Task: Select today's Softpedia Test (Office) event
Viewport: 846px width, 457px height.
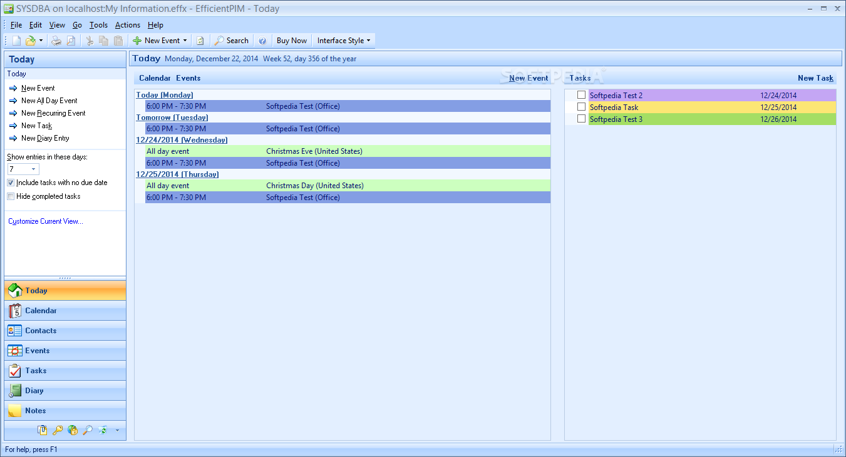Action: pos(348,106)
